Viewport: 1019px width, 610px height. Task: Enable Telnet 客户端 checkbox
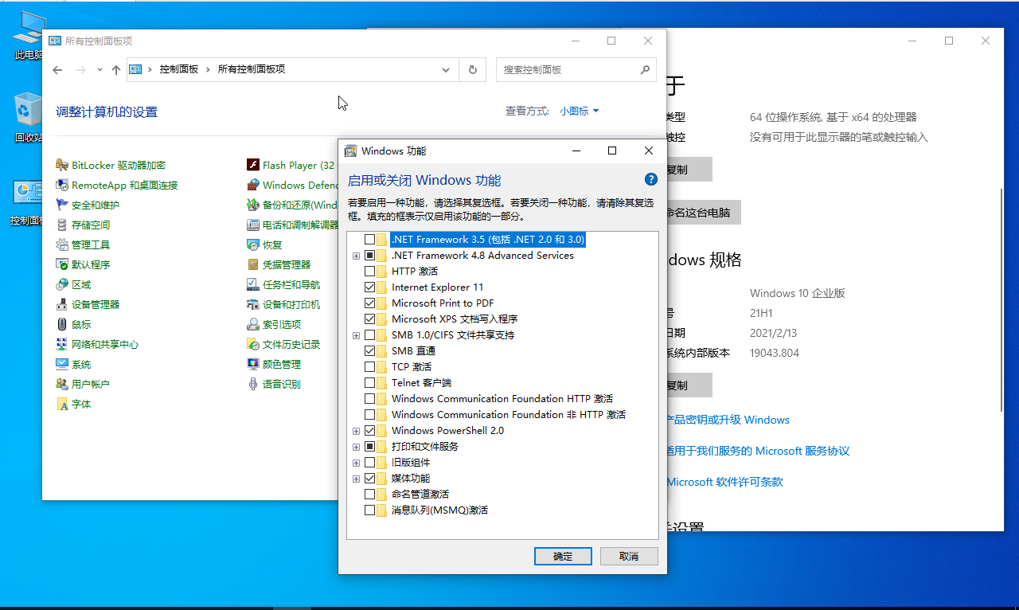pos(369,383)
